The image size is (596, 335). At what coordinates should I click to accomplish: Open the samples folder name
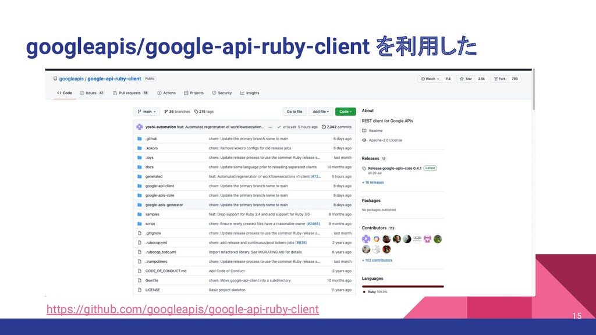tap(152, 215)
